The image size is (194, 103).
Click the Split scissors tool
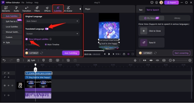31,60
